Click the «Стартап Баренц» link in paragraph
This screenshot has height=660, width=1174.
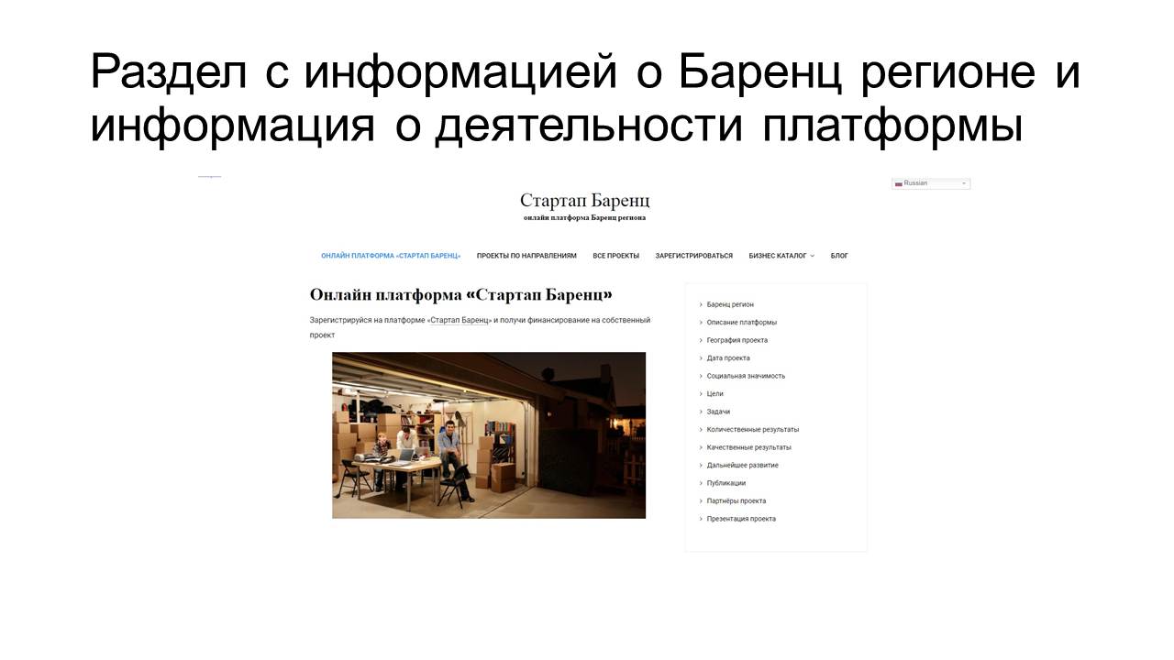(460, 320)
